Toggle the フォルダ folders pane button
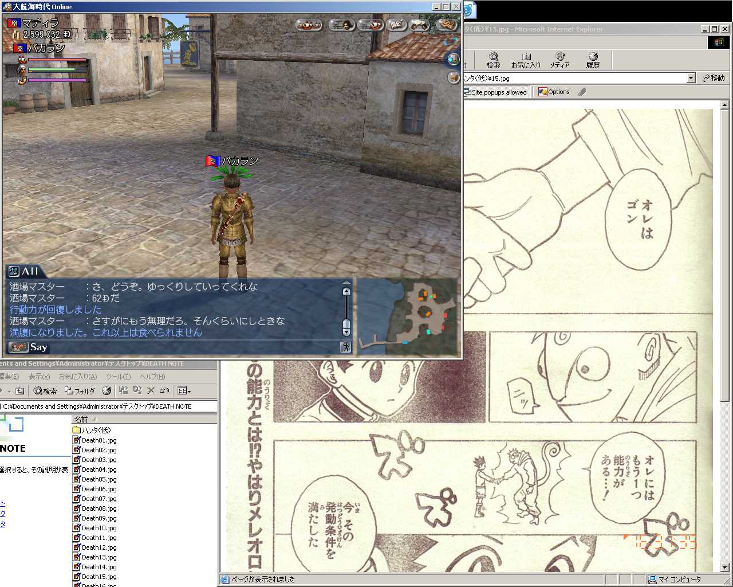The image size is (733, 587). pyautogui.click(x=80, y=391)
